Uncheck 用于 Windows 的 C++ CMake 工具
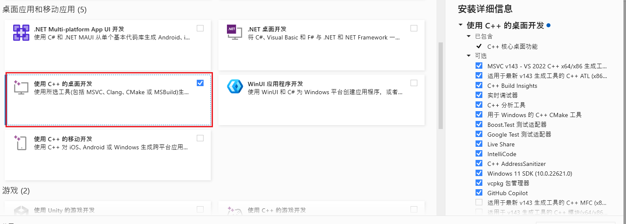Image resolution: width=626 pixels, height=224 pixels. pyautogui.click(x=479, y=115)
